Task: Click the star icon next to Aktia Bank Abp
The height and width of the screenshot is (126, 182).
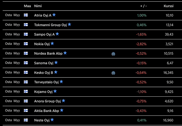Action: (x=62, y=110)
